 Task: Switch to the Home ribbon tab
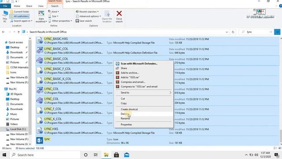tap(17, 6)
